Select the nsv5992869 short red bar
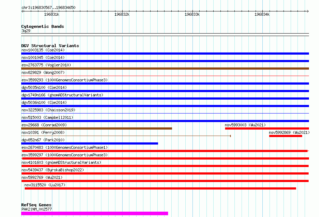 coord(286,136)
